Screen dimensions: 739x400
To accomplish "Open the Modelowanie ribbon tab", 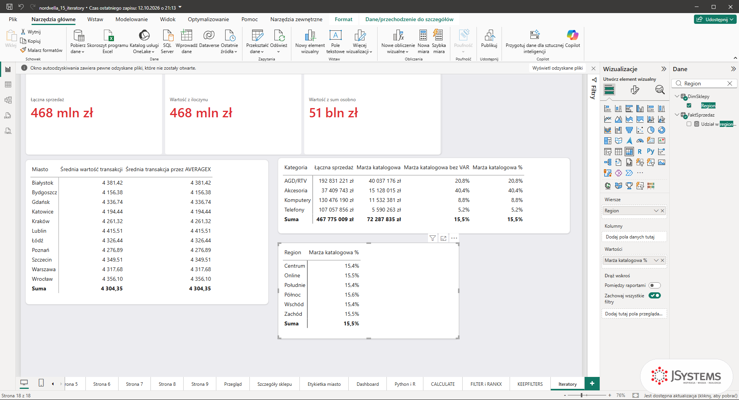I will point(132,19).
